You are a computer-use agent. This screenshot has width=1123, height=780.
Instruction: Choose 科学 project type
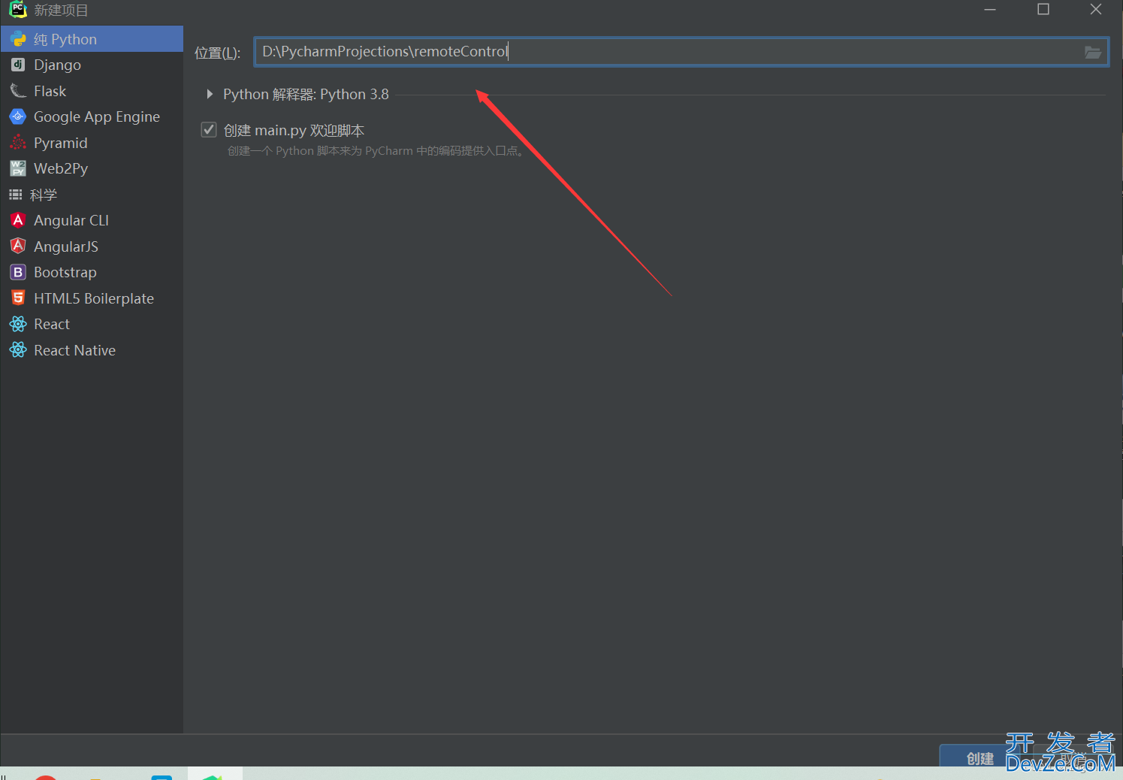point(92,195)
